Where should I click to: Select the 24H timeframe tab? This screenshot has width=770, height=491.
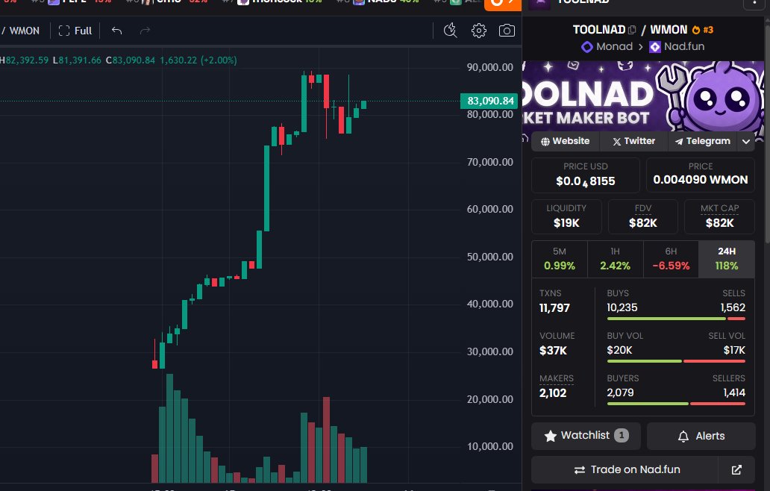tap(726, 259)
